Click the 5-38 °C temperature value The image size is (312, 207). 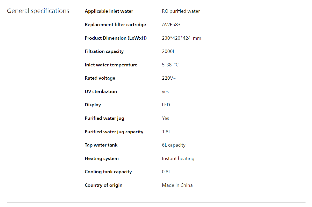[170, 65]
